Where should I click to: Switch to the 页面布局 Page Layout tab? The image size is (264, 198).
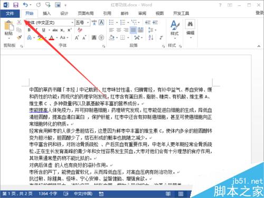pyautogui.click(x=86, y=13)
